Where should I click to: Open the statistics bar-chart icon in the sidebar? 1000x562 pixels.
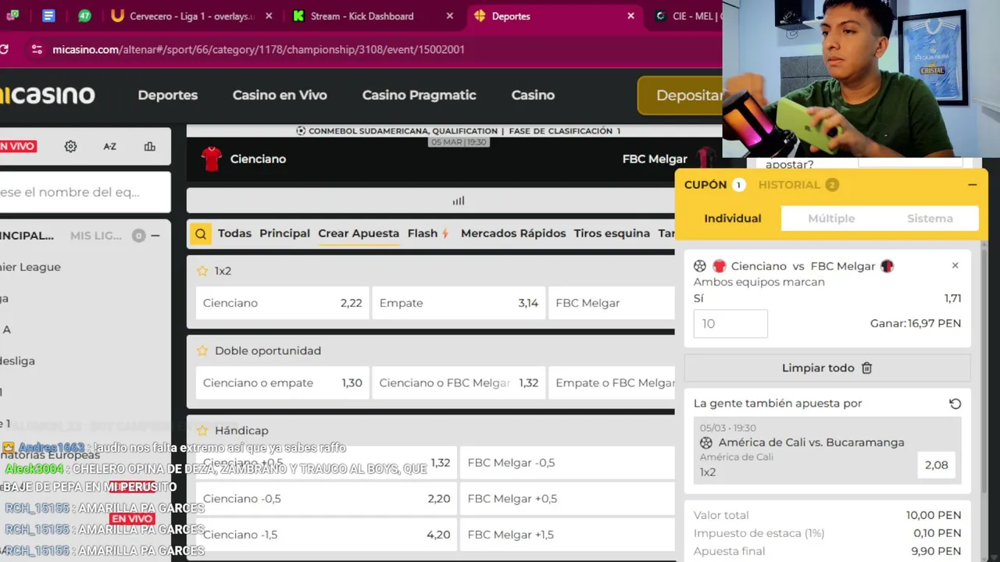point(149,146)
